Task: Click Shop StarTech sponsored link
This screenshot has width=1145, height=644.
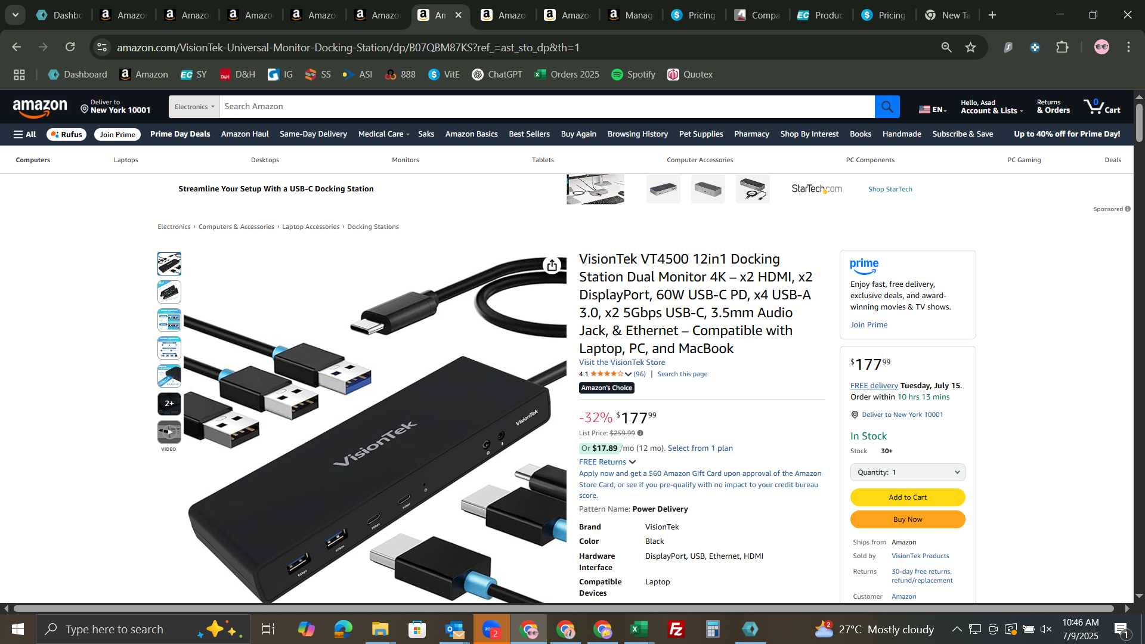Action: point(890,190)
